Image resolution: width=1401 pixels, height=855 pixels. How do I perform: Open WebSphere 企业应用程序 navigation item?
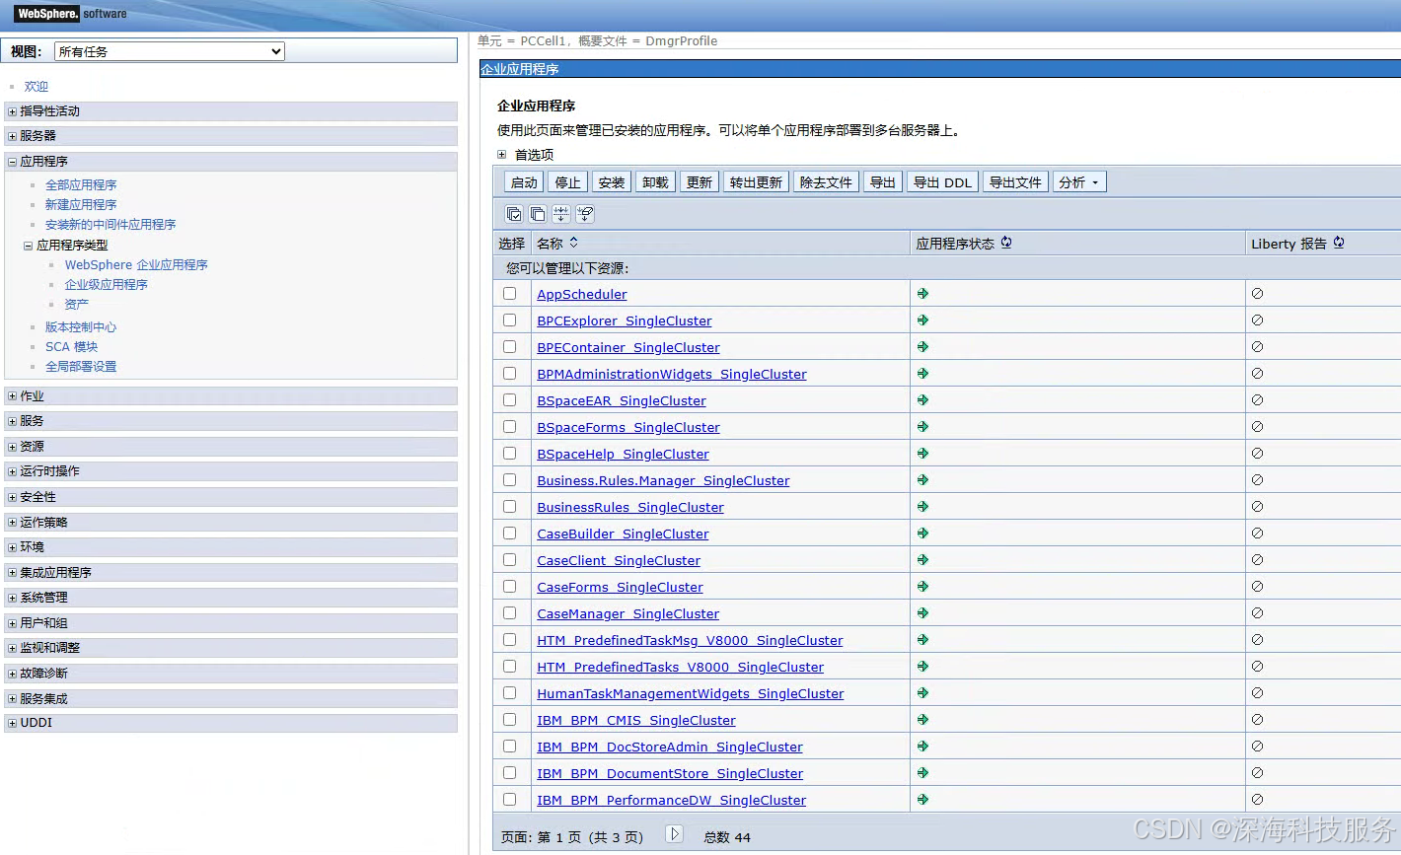pyautogui.click(x=136, y=265)
